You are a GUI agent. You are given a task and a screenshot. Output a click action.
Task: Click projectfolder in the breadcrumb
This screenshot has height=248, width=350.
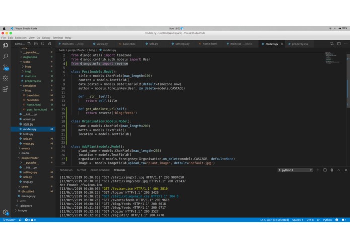[77, 50]
